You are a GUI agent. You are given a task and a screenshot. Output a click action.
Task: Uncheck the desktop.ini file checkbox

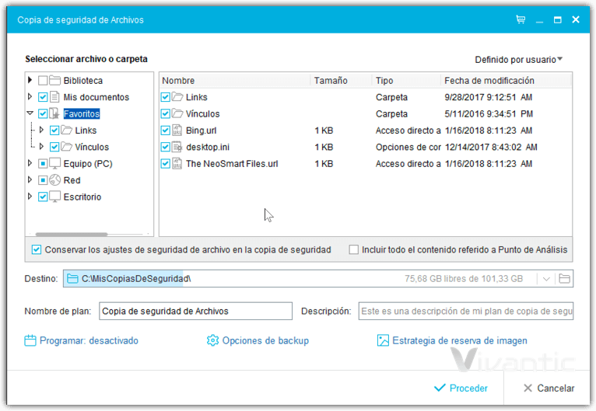[165, 147]
